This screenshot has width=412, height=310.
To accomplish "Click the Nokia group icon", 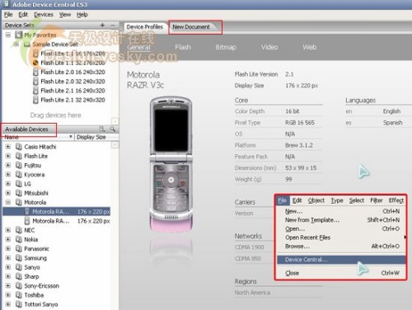I will [x=19, y=239].
